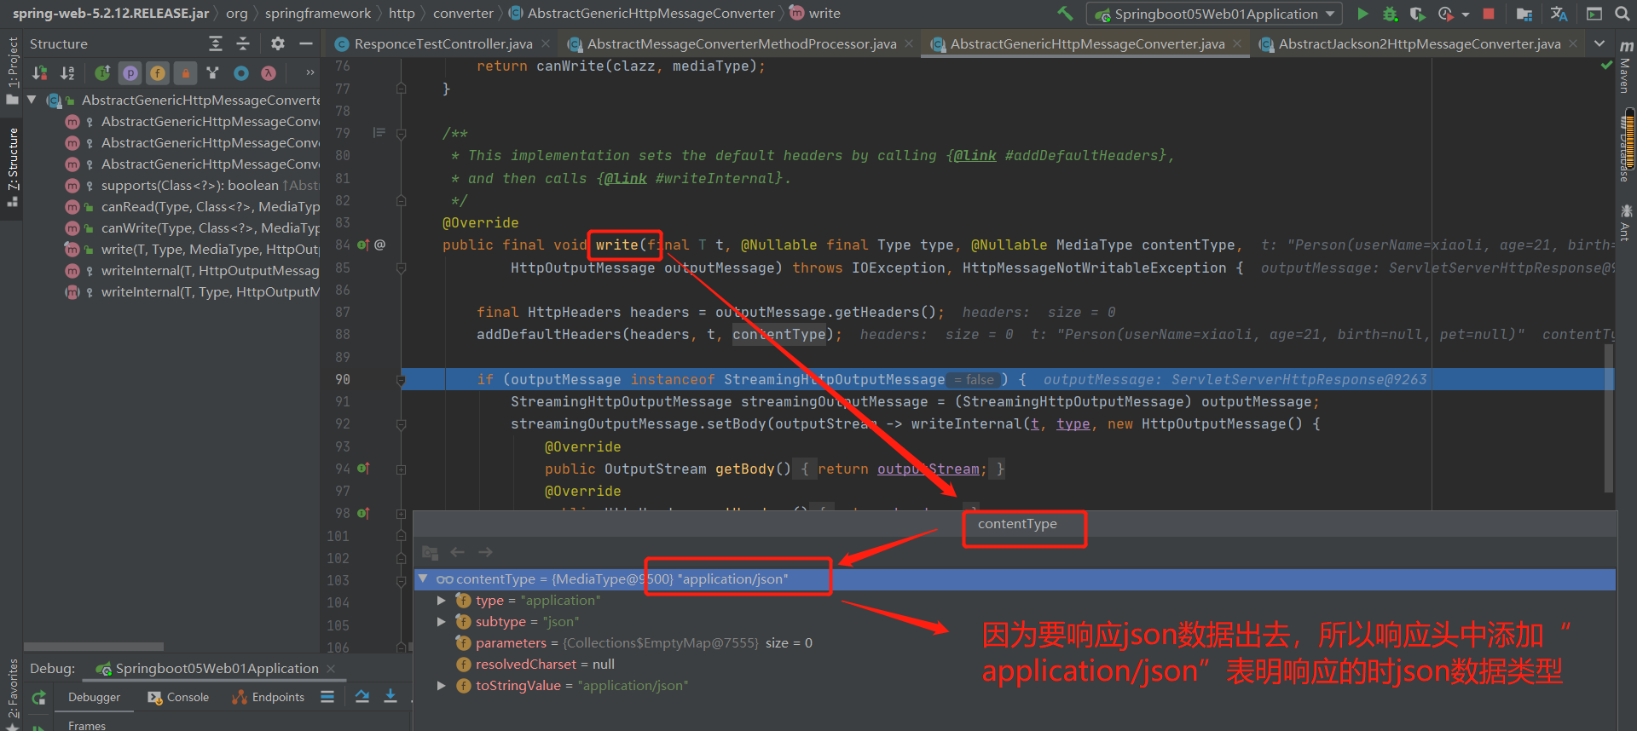Click Step Over icon in debugger toolbar
1637x731 pixels.
(362, 697)
